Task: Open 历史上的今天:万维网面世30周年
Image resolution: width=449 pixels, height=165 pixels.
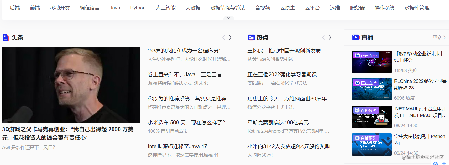Action: (x=287, y=99)
